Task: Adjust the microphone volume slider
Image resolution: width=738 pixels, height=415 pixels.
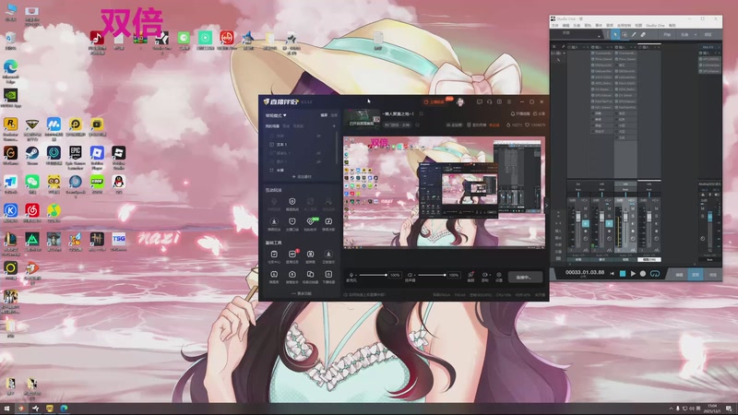Action: pyautogui.click(x=373, y=275)
